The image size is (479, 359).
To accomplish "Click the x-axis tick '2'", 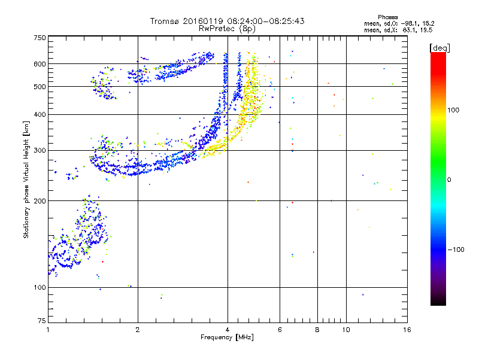I will 138,330.
